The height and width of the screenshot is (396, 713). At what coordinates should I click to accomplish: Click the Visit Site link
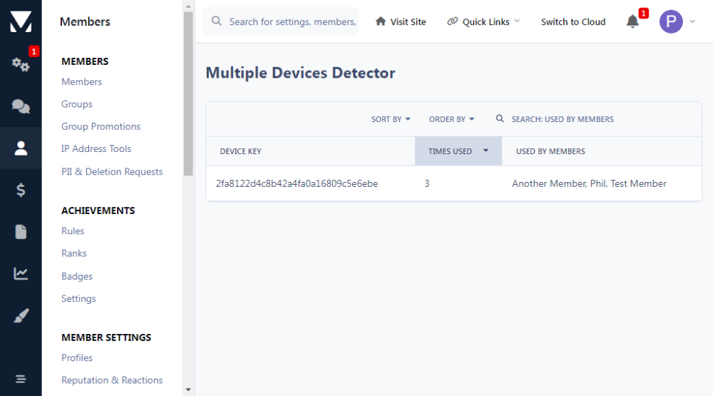click(x=401, y=21)
